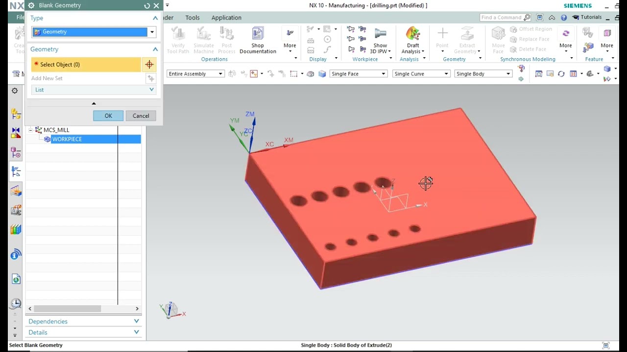The height and width of the screenshot is (352, 627).
Task: Click the Find a Command search box
Action: (x=505, y=18)
